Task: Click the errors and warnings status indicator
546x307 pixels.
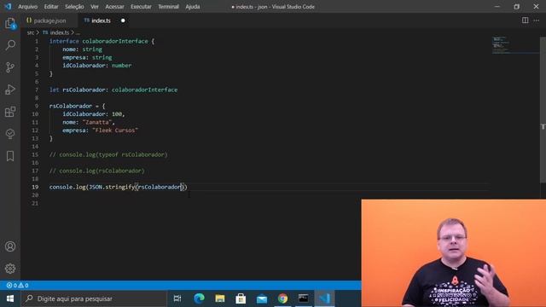Action: [x=17, y=285]
